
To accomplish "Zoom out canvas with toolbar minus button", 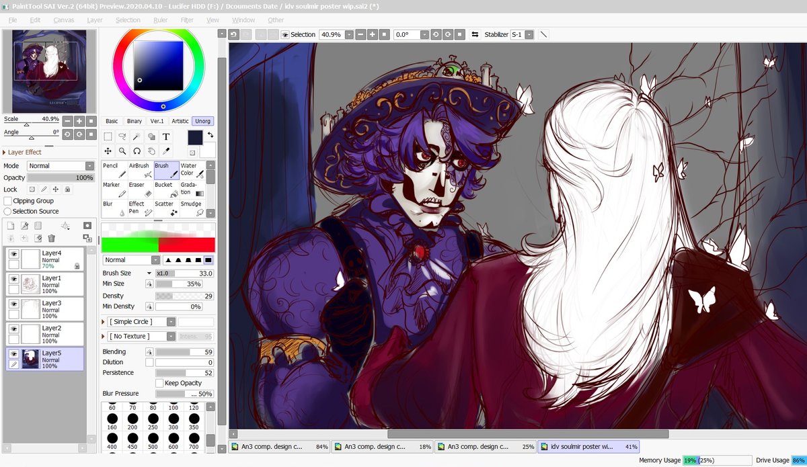I will click(x=361, y=34).
